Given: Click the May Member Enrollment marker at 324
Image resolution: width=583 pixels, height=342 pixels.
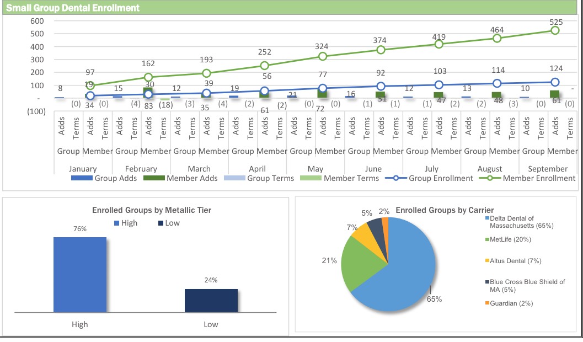Looking at the screenshot, I should pyautogui.click(x=323, y=56).
